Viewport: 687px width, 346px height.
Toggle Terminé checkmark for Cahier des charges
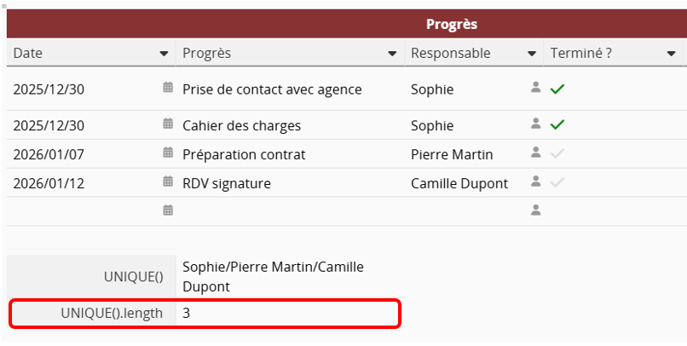click(557, 124)
